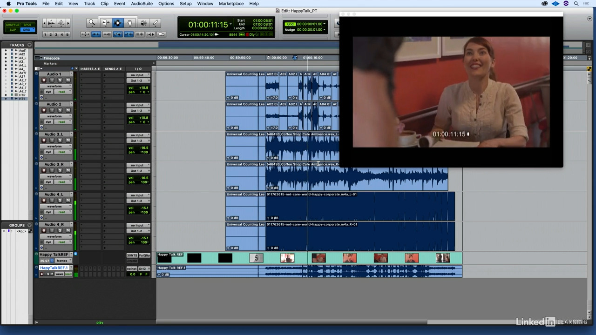
Task: Toggle Tab to Transients button
Action: click(x=95, y=34)
